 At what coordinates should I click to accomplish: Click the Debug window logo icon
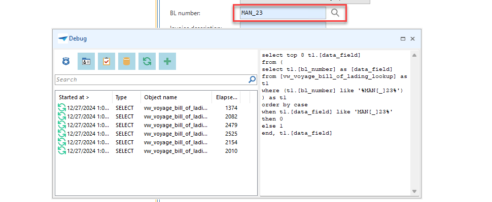tap(63, 38)
